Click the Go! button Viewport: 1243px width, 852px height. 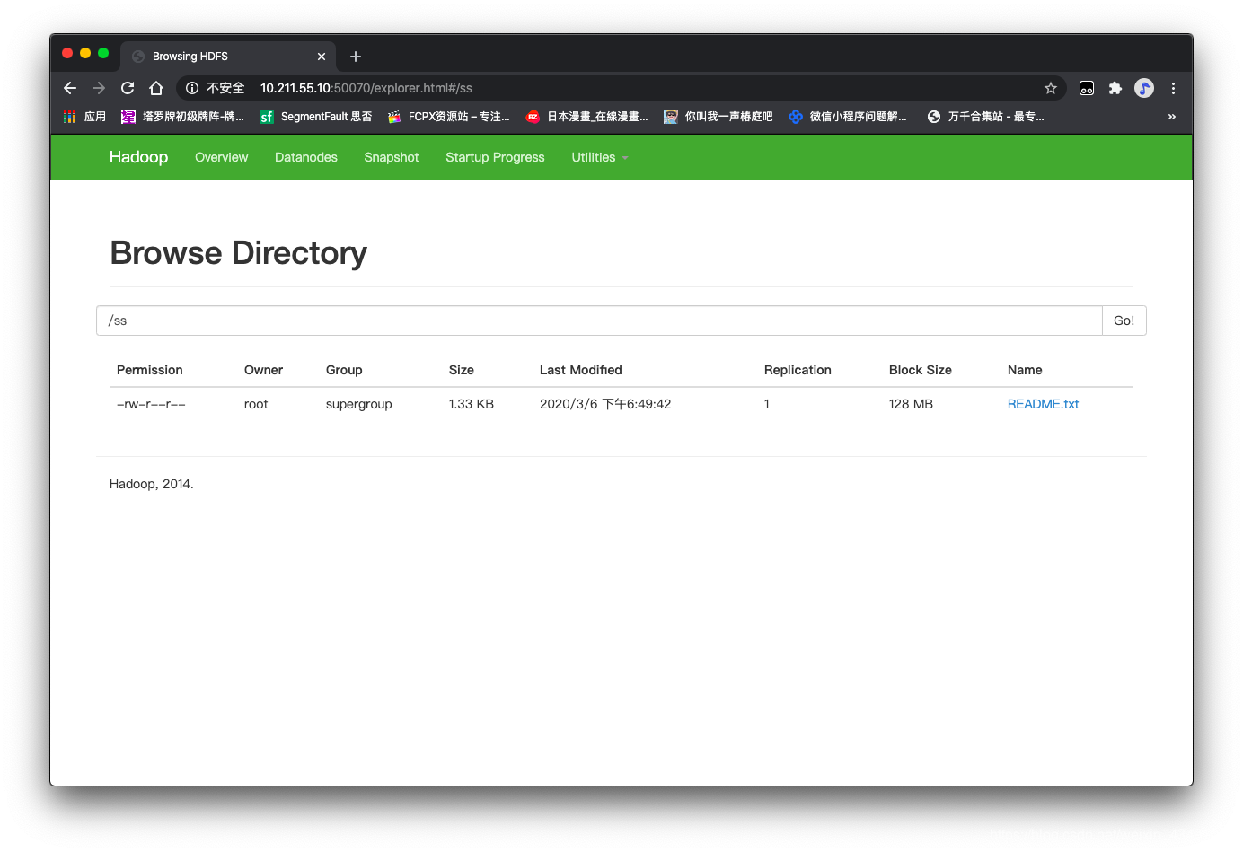[x=1124, y=321]
